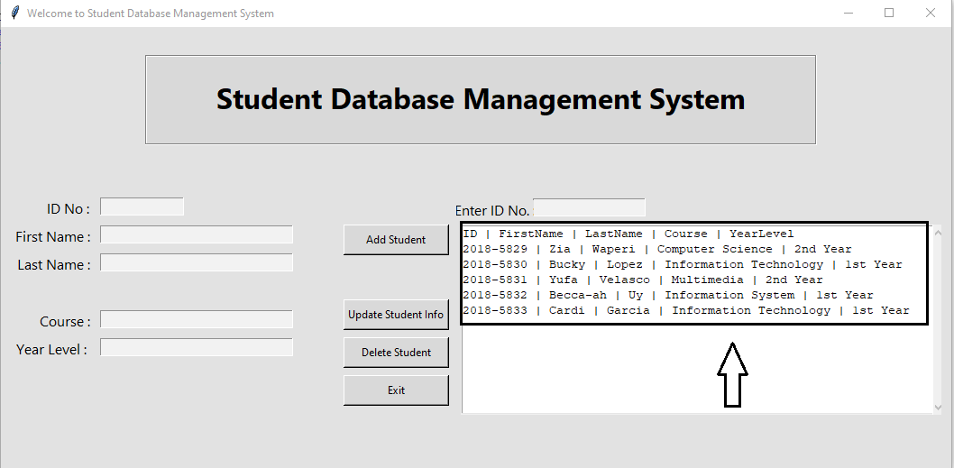Click Student Database Management System title label
Viewport: 954px width, 468px height.
481,100
